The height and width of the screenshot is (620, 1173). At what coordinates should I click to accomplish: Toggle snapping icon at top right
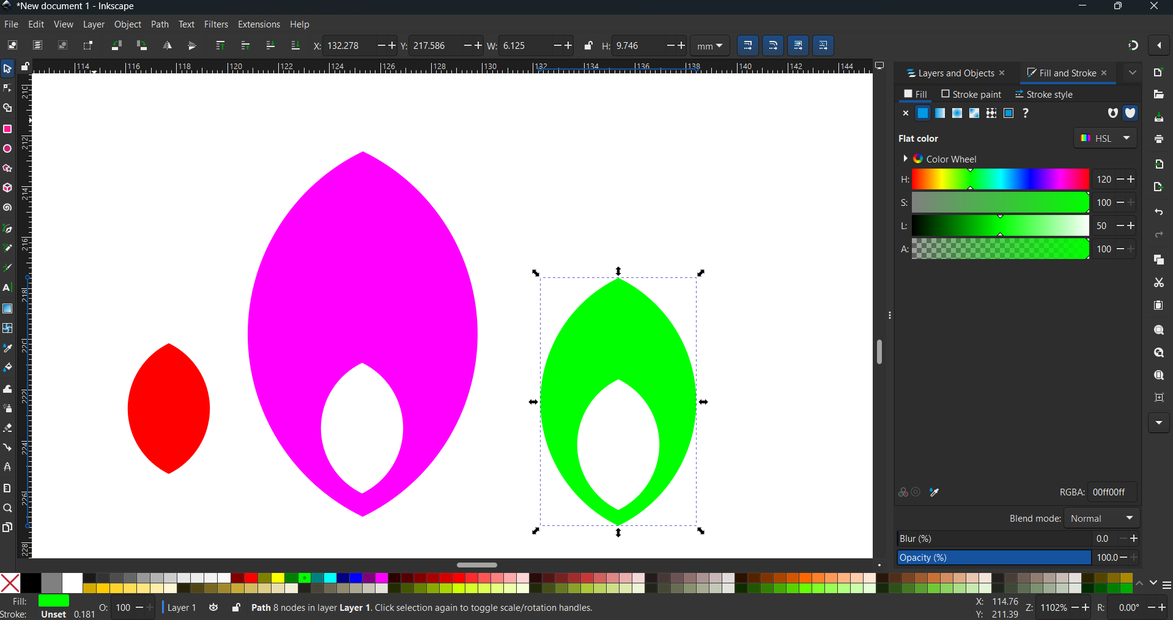pyautogui.click(x=1133, y=45)
